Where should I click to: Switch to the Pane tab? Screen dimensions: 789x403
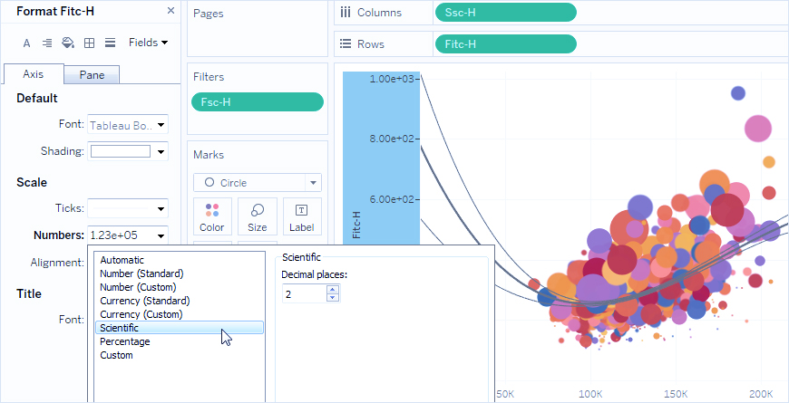92,75
